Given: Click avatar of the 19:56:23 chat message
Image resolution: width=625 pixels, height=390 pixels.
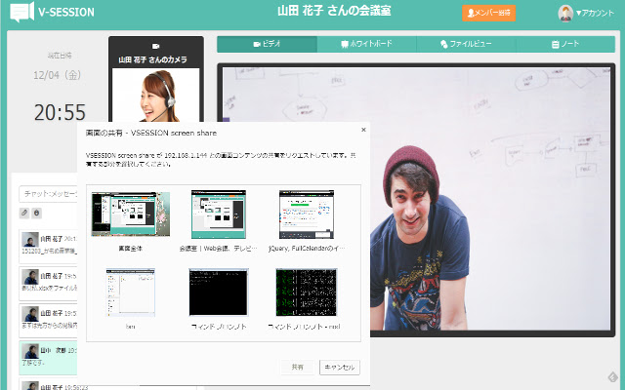Looking at the screenshot, I should (x=30, y=386).
